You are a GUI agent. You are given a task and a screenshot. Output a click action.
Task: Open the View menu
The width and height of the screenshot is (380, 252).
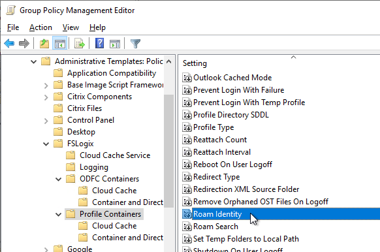point(71,27)
